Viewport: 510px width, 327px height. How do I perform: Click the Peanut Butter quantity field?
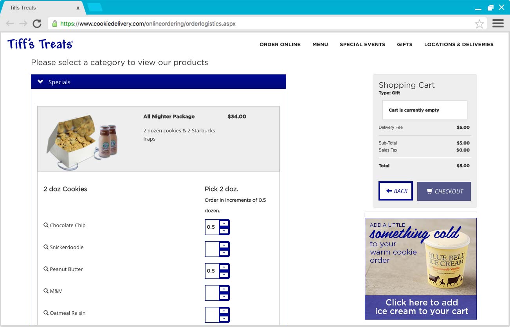[212, 271]
